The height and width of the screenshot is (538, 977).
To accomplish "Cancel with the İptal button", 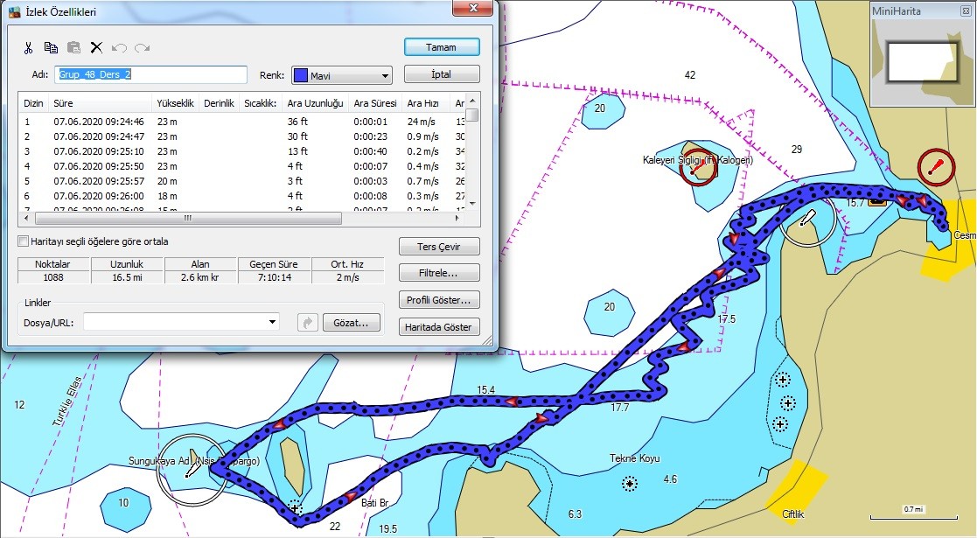I will pyautogui.click(x=442, y=74).
